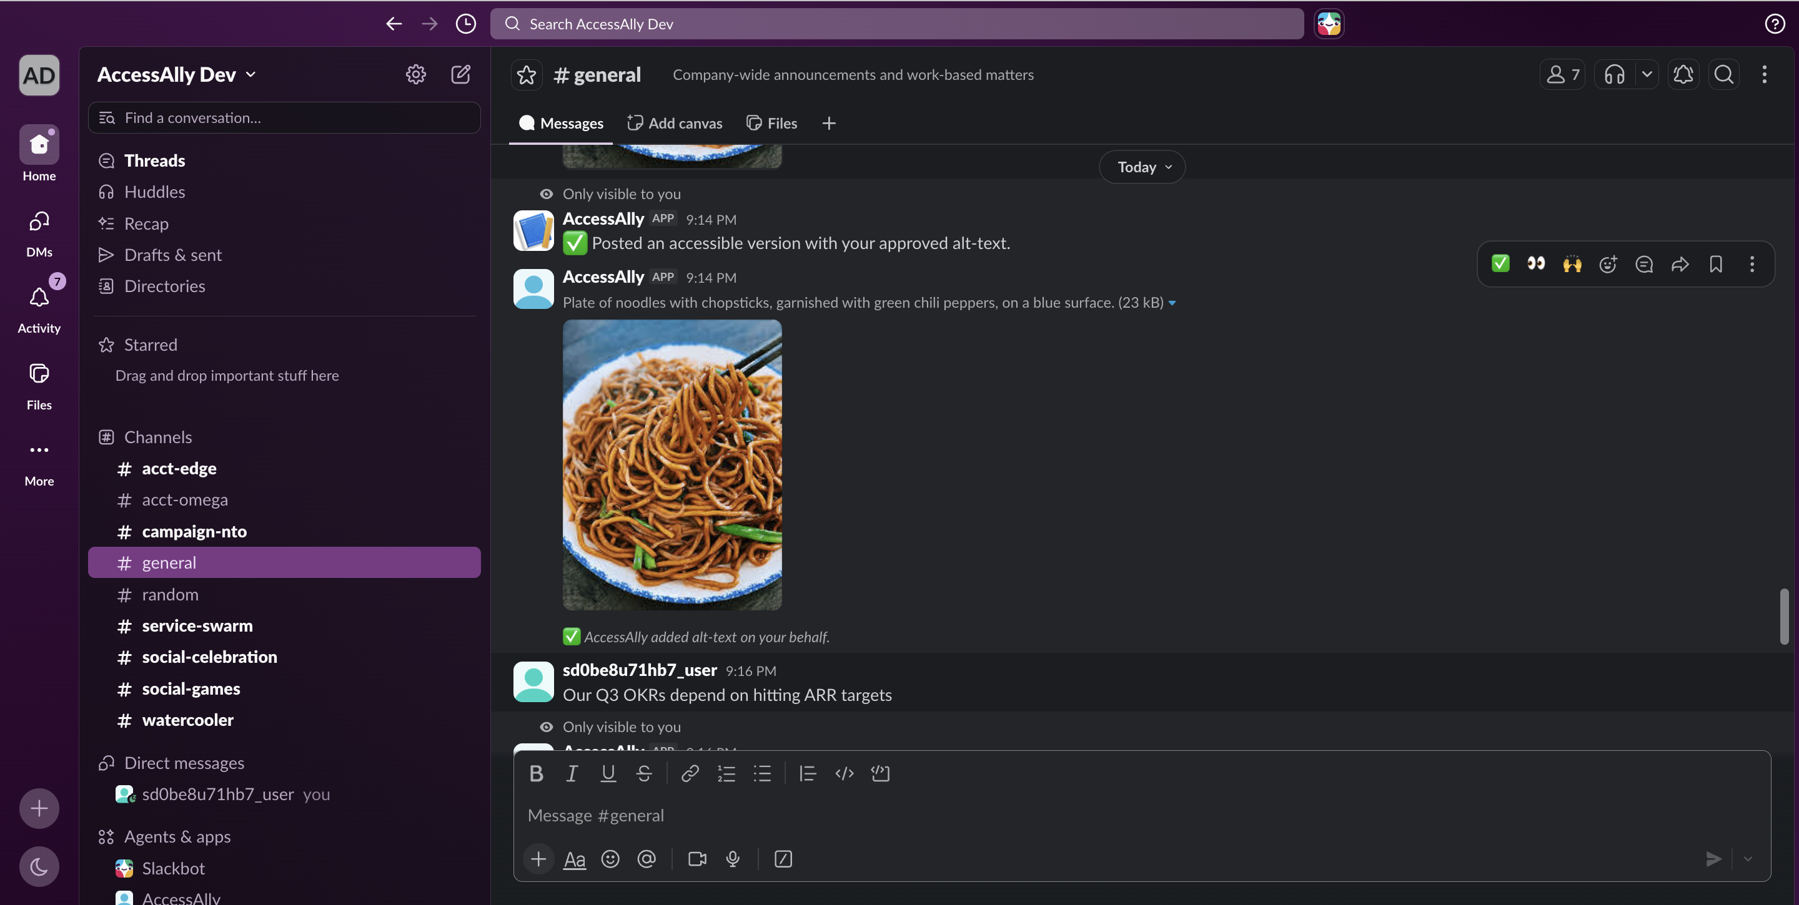
Task: Open the emoji picker in composer
Action: [x=610, y=859]
